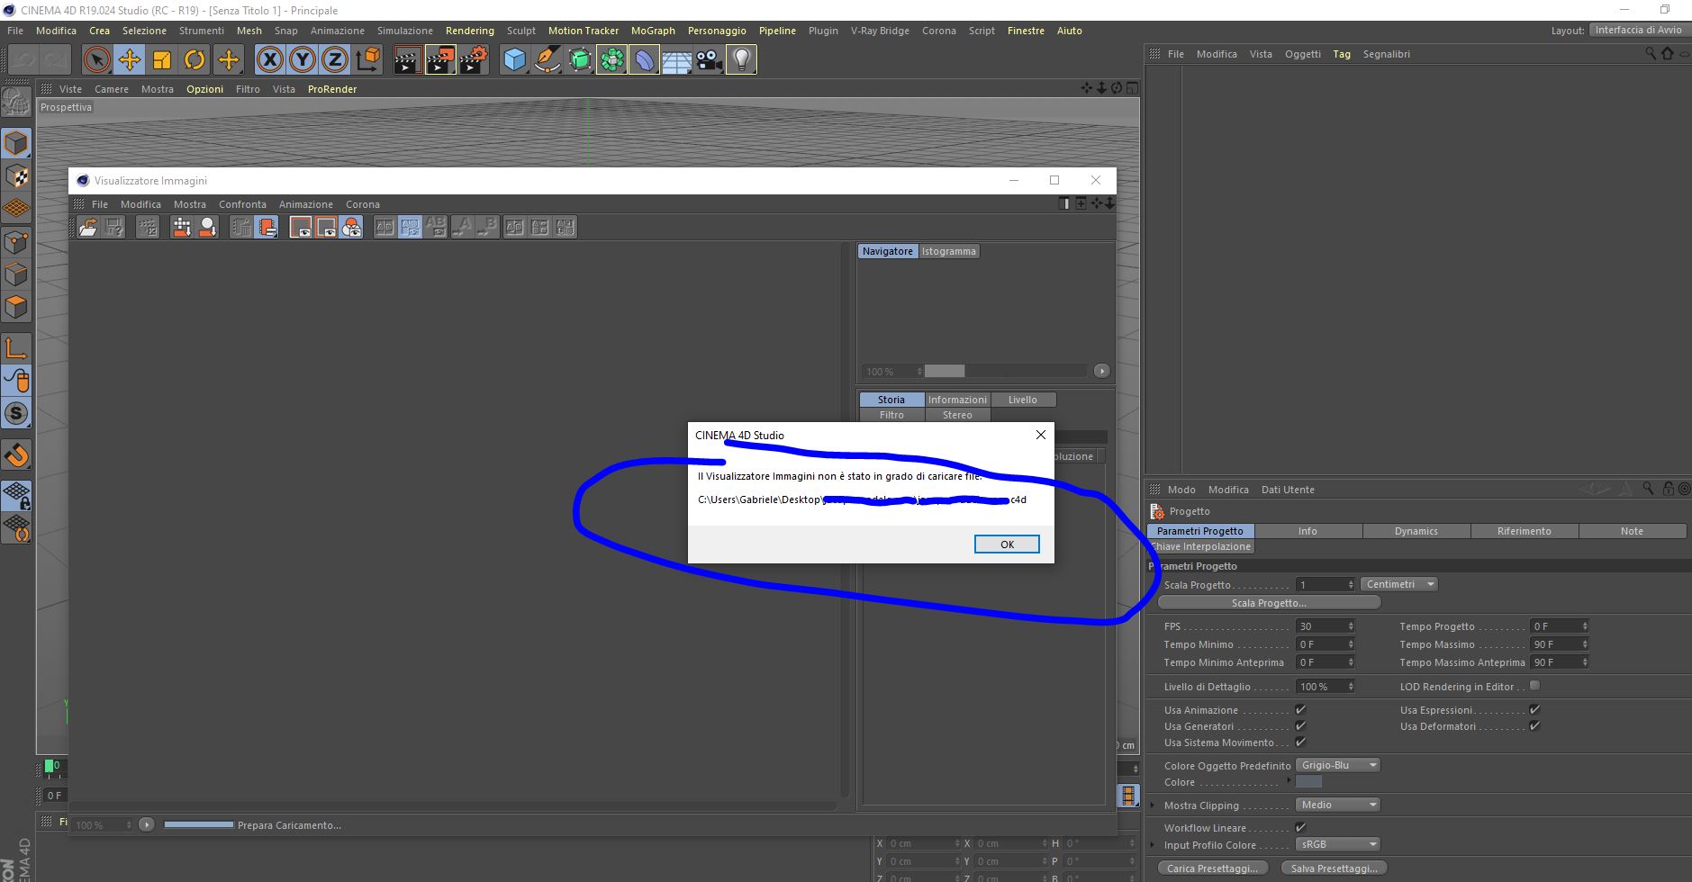
Task: Click Salva Presettaggi... button
Action: tap(1335, 868)
